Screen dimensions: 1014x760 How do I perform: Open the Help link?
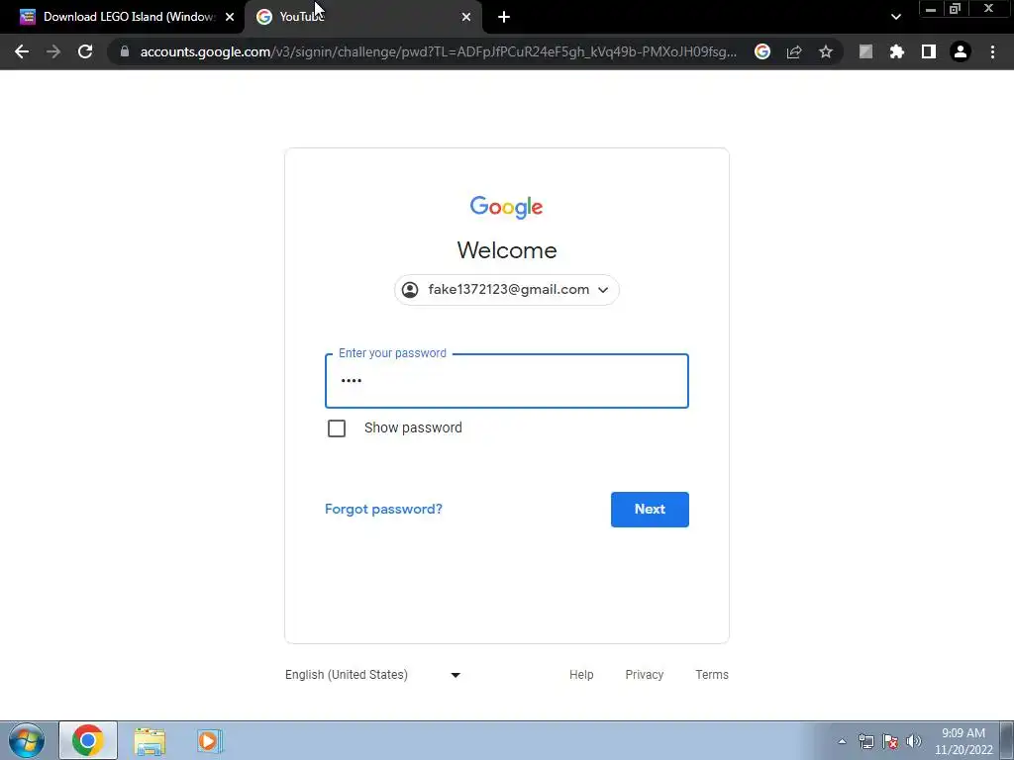tap(581, 675)
